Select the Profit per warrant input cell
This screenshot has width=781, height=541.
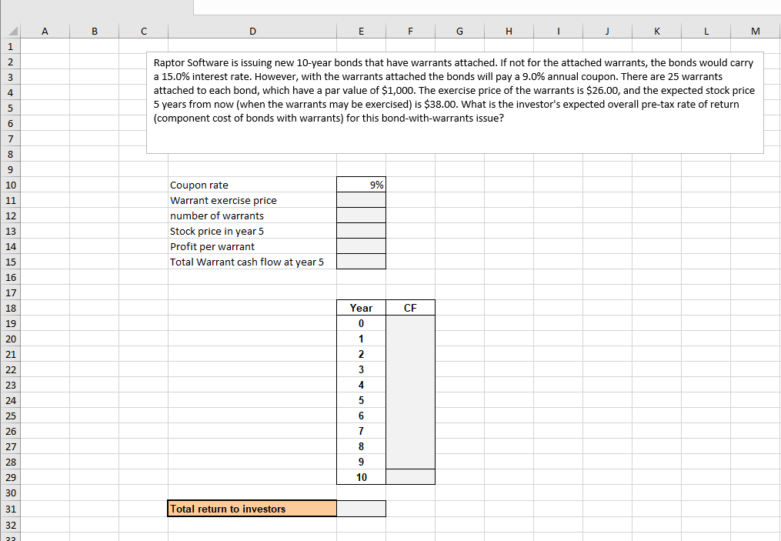tap(361, 246)
